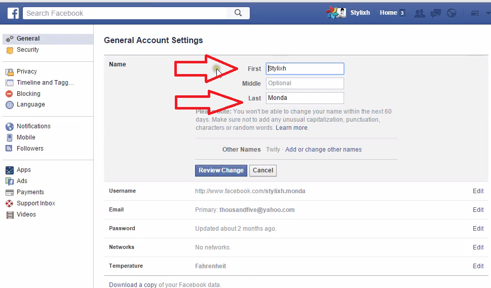Open the notifications globe icon in header
The width and height of the screenshot is (491, 288).
pos(451,13)
